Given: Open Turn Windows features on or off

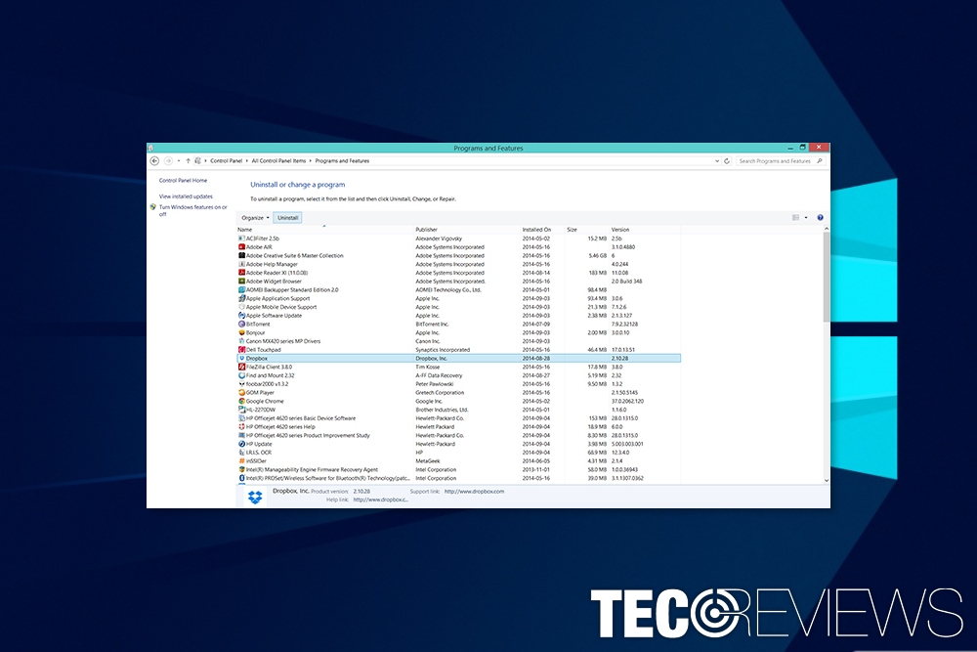Looking at the screenshot, I should coord(193,211).
